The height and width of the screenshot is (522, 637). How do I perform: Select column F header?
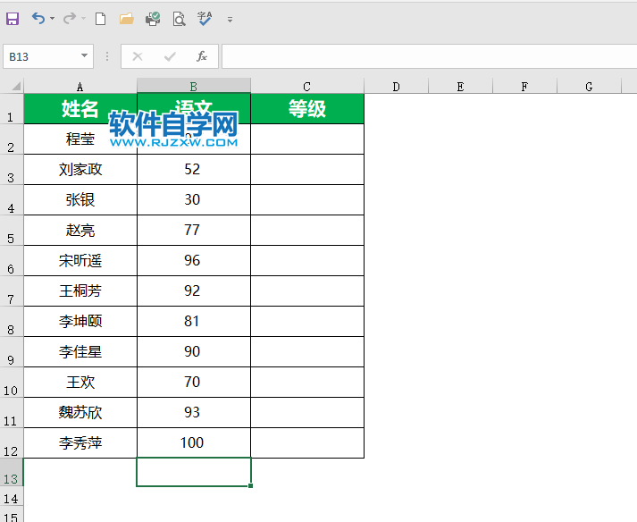(x=524, y=86)
